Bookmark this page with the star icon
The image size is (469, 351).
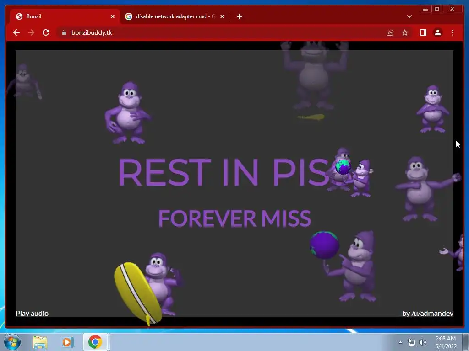point(405,32)
